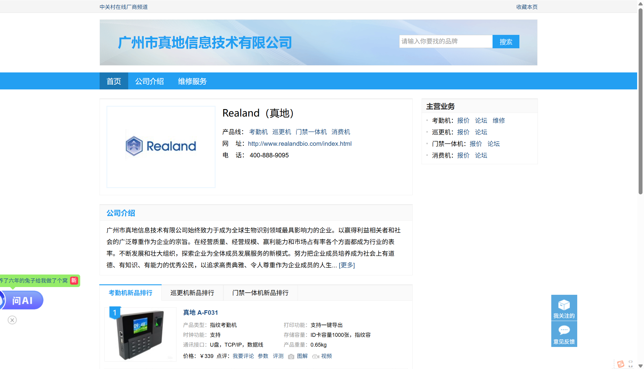
Task: Click the 搜索 search button
Action: (506, 42)
